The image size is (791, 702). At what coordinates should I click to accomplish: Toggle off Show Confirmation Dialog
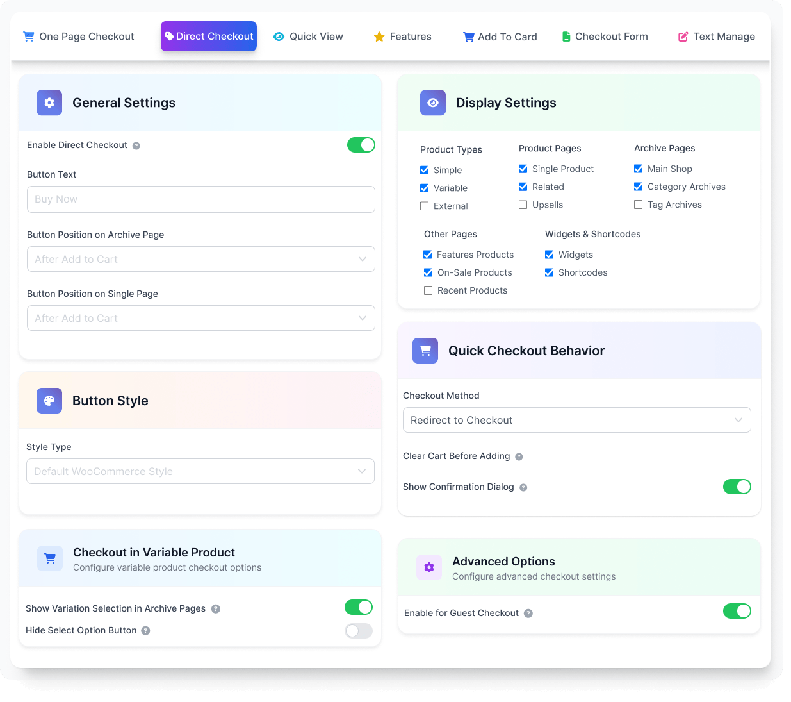pyautogui.click(x=737, y=487)
